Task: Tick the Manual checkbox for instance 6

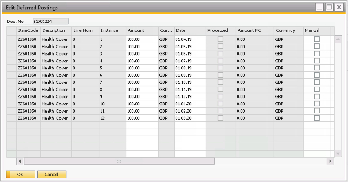Action: (317, 75)
